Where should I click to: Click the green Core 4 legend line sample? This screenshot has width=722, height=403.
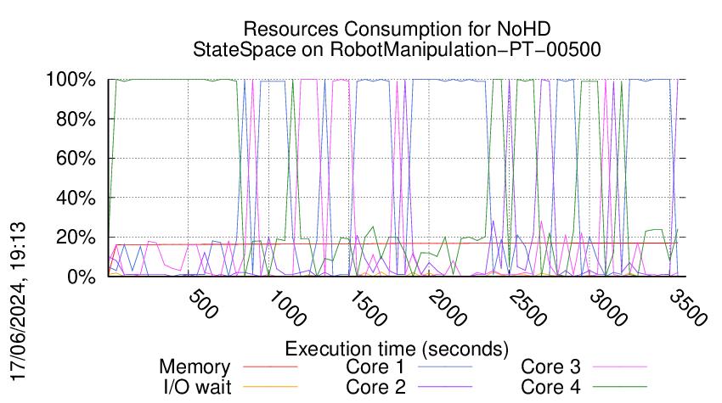pyautogui.click(x=620, y=387)
